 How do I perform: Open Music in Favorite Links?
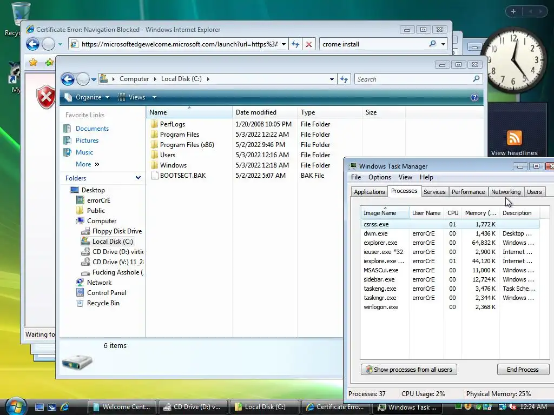(84, 152)
